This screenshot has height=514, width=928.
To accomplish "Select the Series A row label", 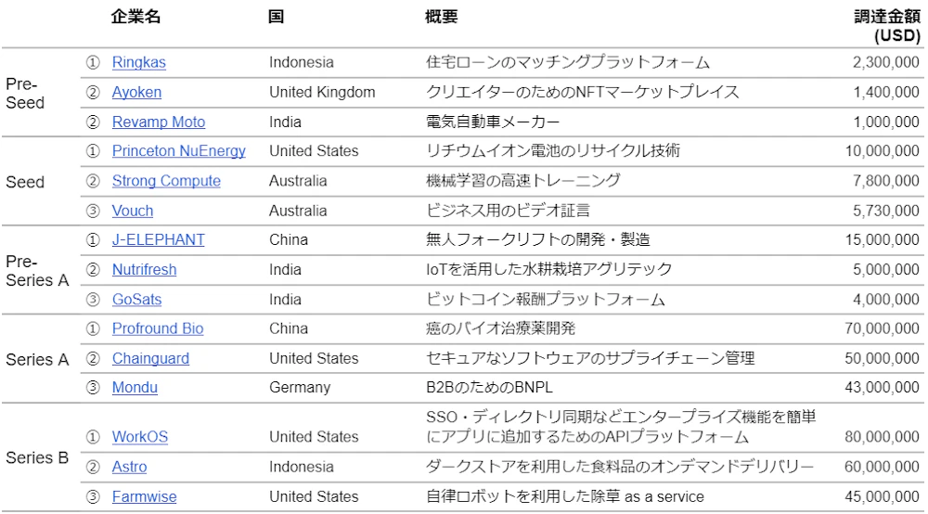I will coord(37,359).
